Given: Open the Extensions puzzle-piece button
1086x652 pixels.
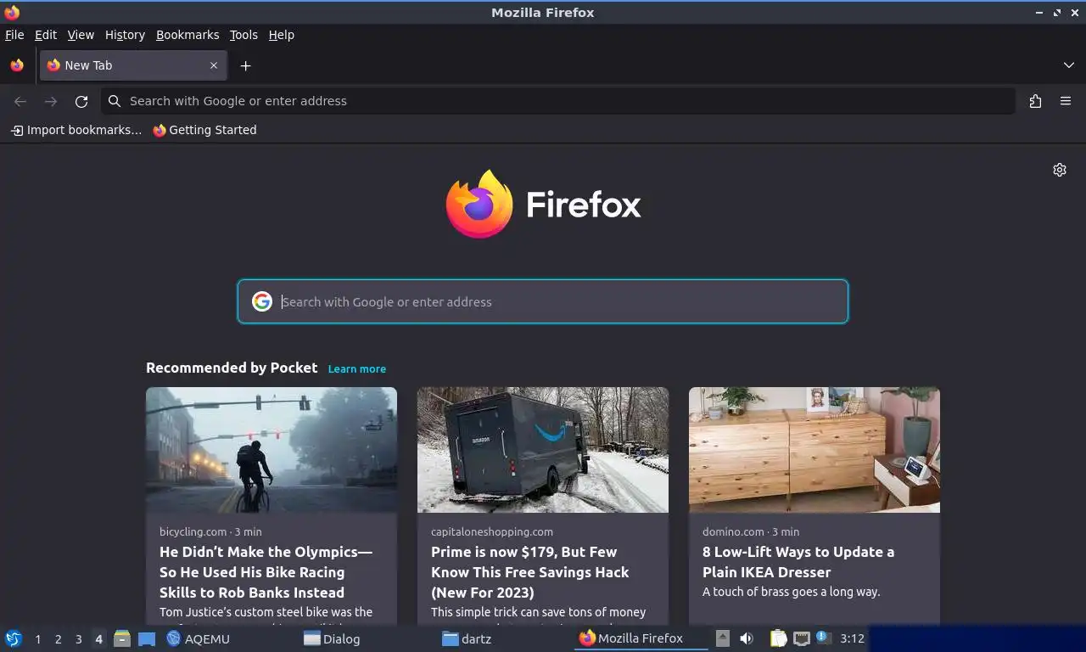Looking at the screenshot, I should [1035, 101].
